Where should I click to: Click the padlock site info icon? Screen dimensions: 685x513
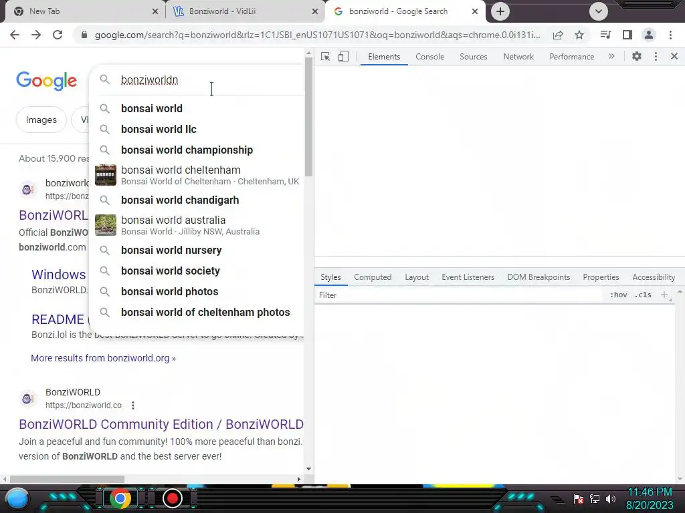tap(84, 35)
